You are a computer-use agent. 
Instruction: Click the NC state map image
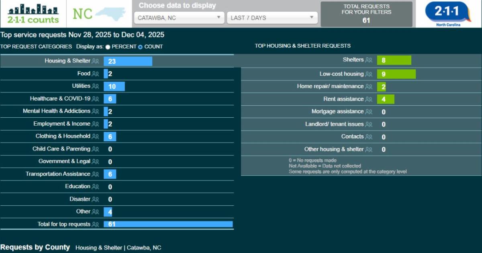coord(110,14)
